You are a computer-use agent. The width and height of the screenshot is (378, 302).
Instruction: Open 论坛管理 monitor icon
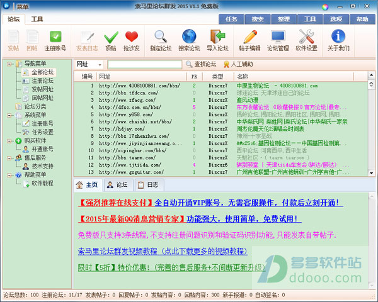(278, 40)
